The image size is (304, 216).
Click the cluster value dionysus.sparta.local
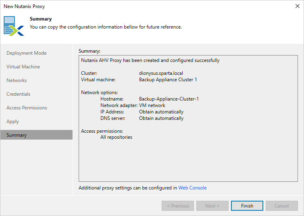[161, 73]
